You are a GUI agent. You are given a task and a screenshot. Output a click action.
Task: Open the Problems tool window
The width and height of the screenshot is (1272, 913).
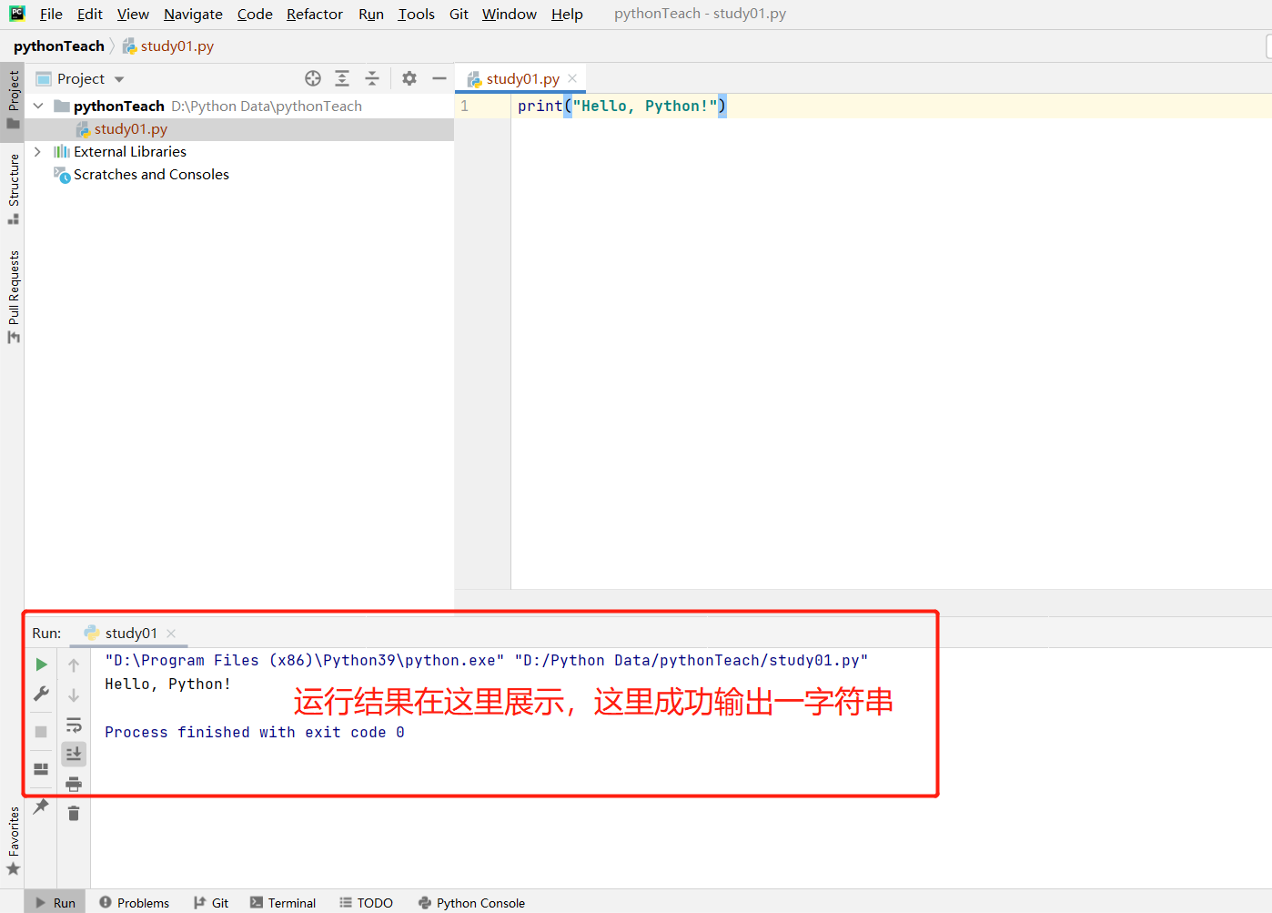coord(135,902)
